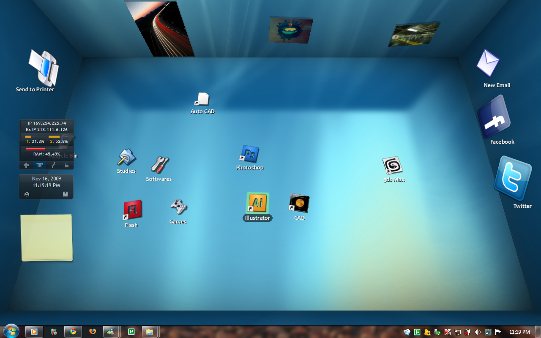This screenshot has height=338, width=541.
Task: Launch the Flash shortcut
Action: click(x=131, y=209)
